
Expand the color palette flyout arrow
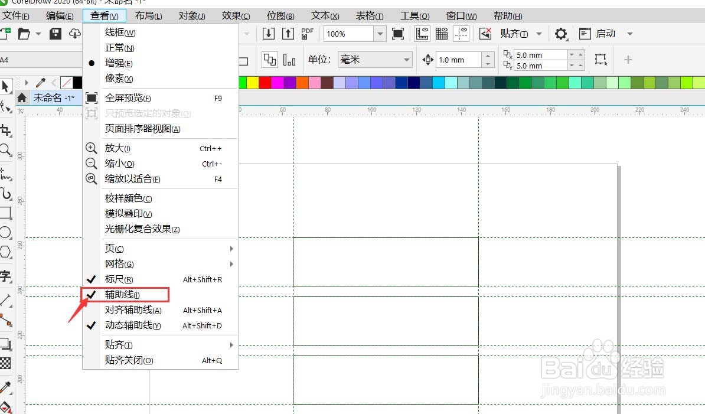[x=27, y=82]
